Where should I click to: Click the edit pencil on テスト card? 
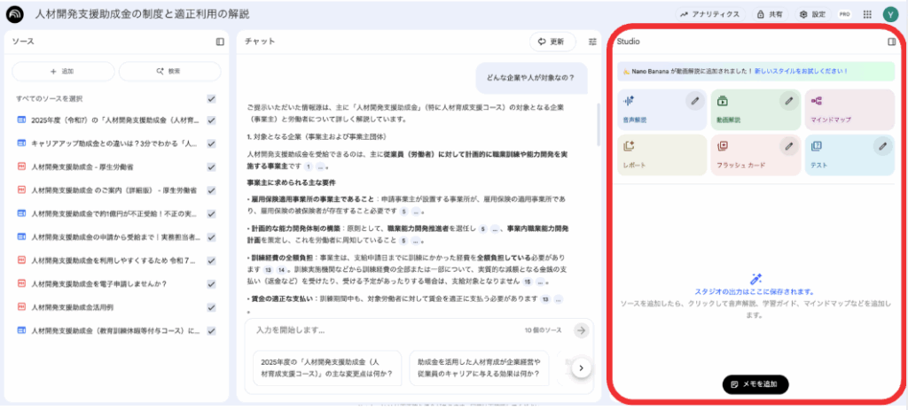tap(881, 145)
